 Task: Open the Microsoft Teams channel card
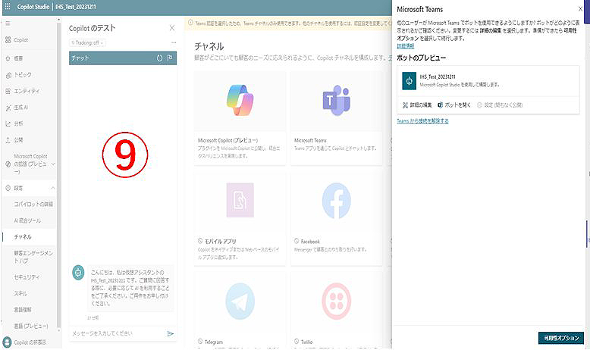337,118
